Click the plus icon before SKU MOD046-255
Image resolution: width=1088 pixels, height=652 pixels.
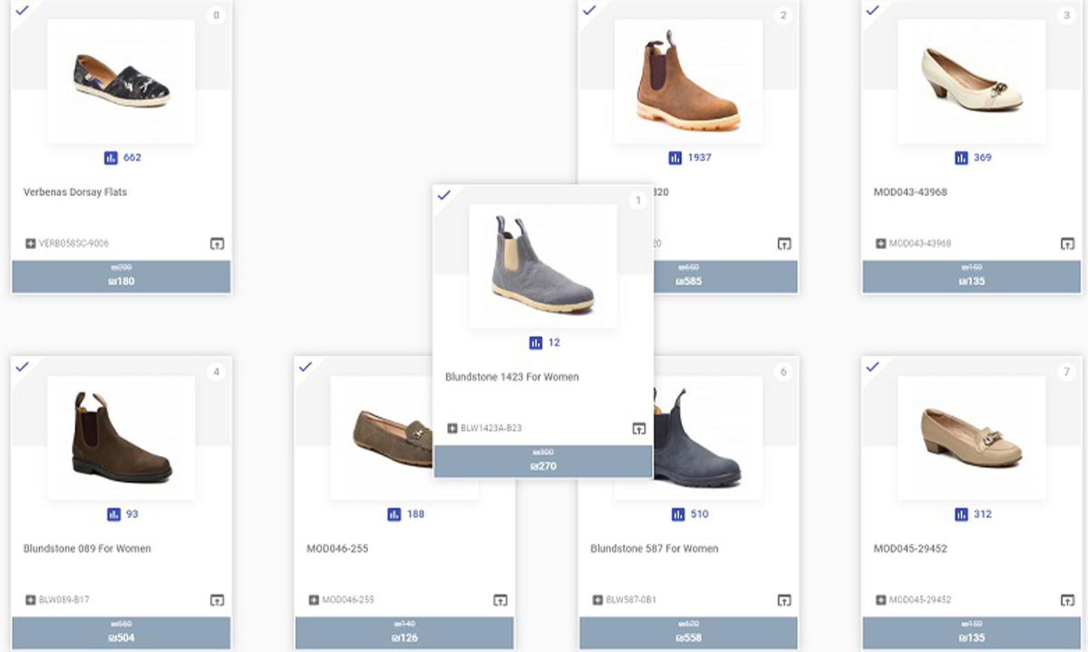(314, 600)
